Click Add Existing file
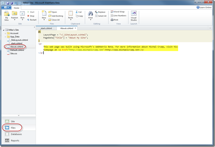 pos(56,16)
